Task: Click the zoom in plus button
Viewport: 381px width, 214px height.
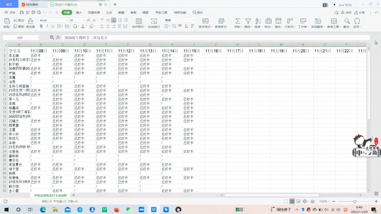Action: click(376, 201)
